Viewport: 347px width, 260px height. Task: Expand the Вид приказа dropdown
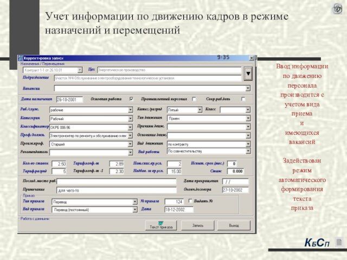coord(134,210)
